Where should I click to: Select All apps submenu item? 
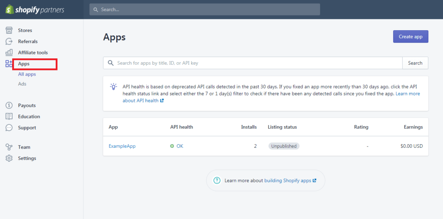click(x=27, y=74)
